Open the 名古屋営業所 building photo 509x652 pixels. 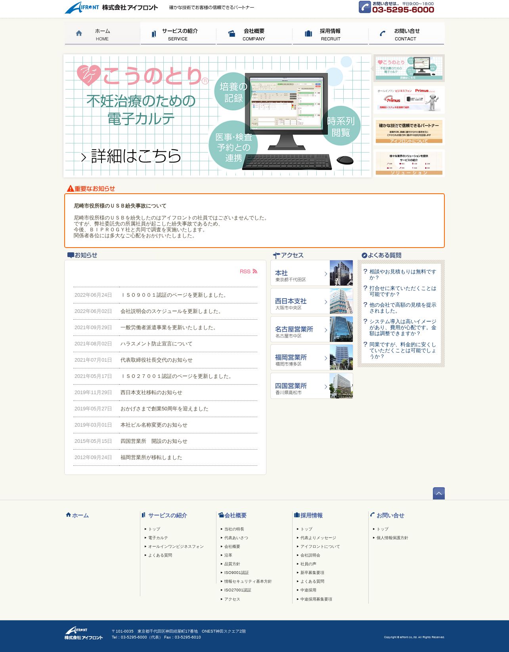pyautogui.click(x=341, y=329)
